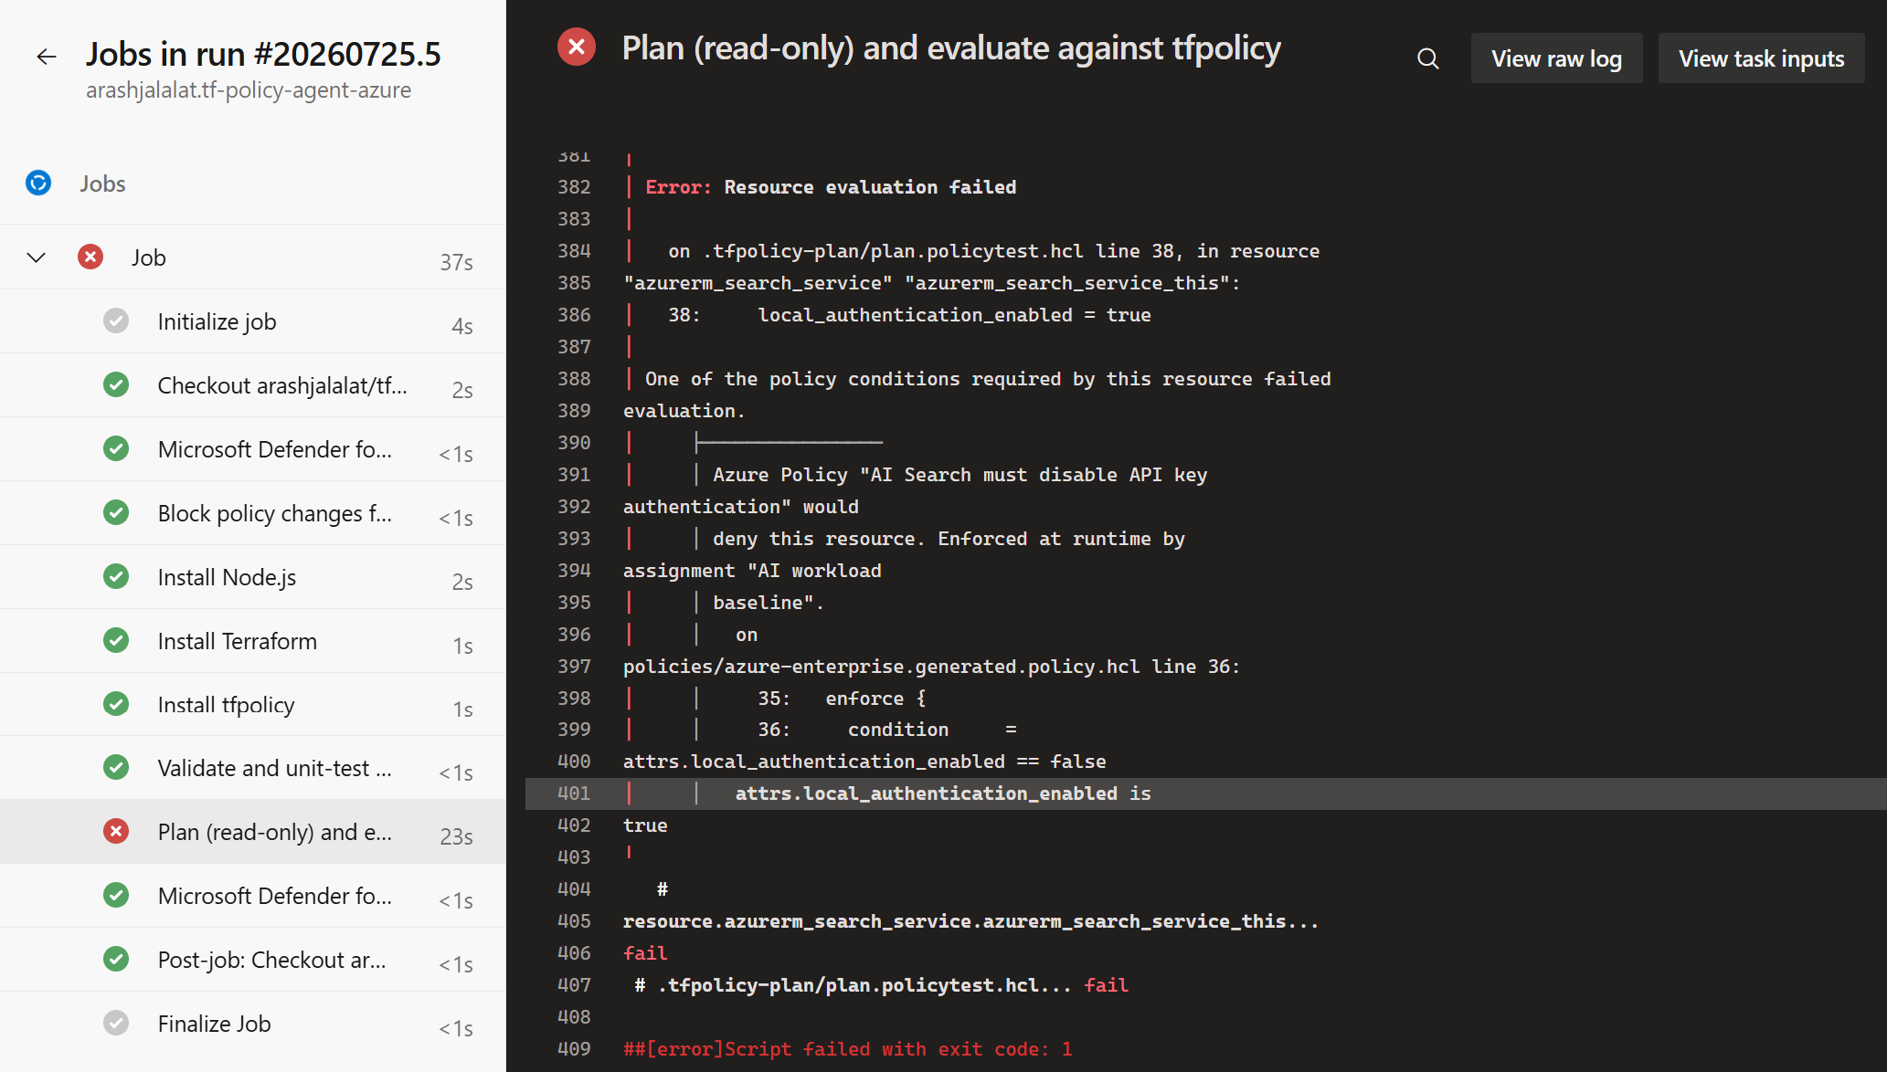Open log search with magnifier icon
Screen dimensions: 1887x1072
(x=1428, y=59)
